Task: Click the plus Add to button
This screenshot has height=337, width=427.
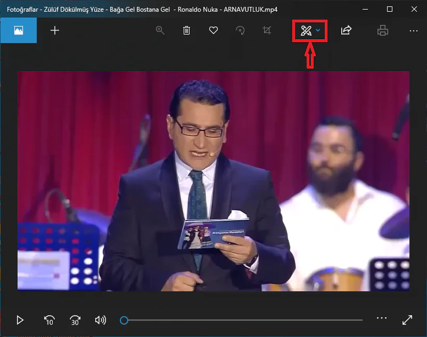Action: pyautogui.click(x=55, y=30)
